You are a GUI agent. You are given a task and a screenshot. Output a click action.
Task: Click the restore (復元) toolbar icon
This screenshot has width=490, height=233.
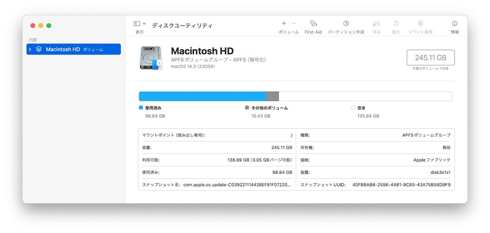[x=396, y=24]
